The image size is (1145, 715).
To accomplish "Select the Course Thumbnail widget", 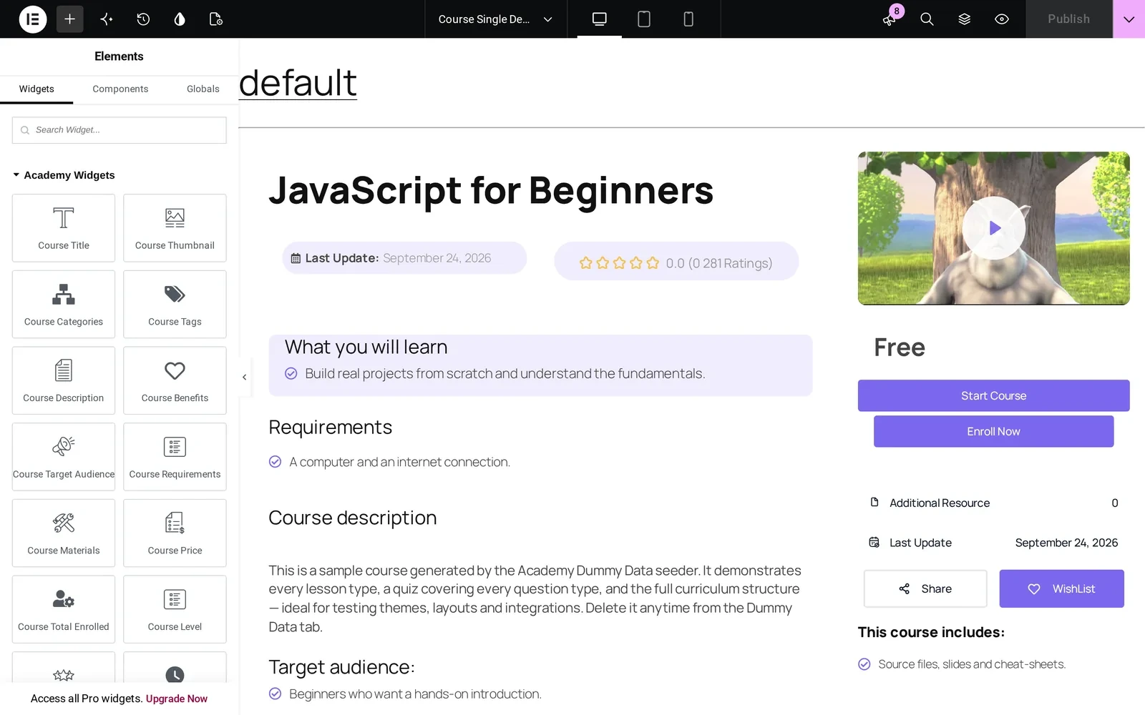I will [x=175, y=228].
